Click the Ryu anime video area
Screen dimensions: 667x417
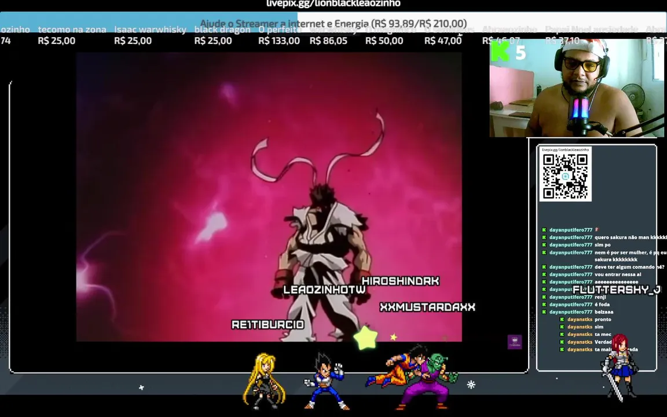click(x=269, y=196)
